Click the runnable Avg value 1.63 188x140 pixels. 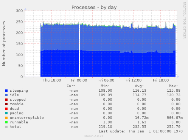142,122
